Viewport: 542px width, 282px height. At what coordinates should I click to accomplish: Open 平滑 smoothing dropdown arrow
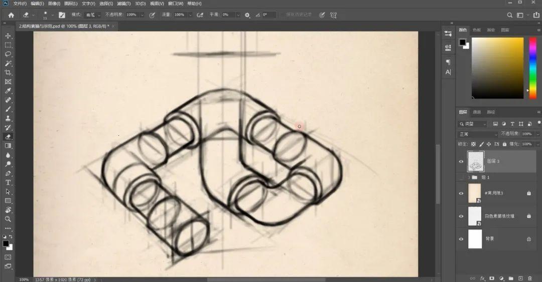pyautogui.click(x=238, y=15)
